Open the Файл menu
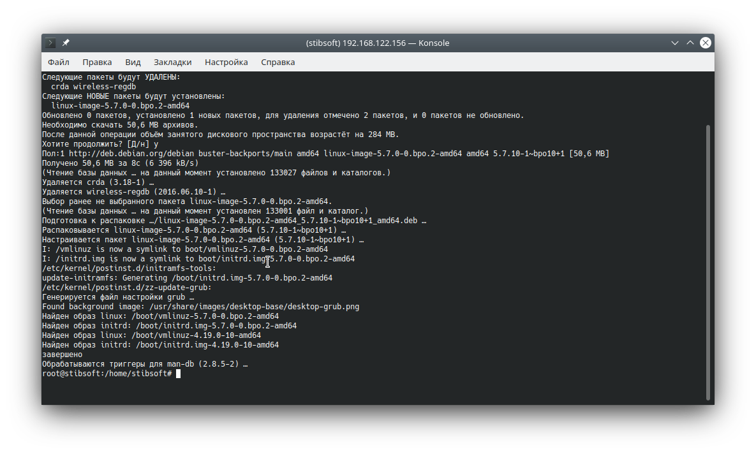This screenshot has height=454, width=756. coord(58,62)
